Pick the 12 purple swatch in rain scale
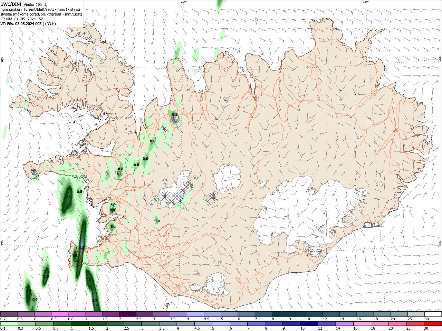 pyautogui.click(x=326, y=324)
